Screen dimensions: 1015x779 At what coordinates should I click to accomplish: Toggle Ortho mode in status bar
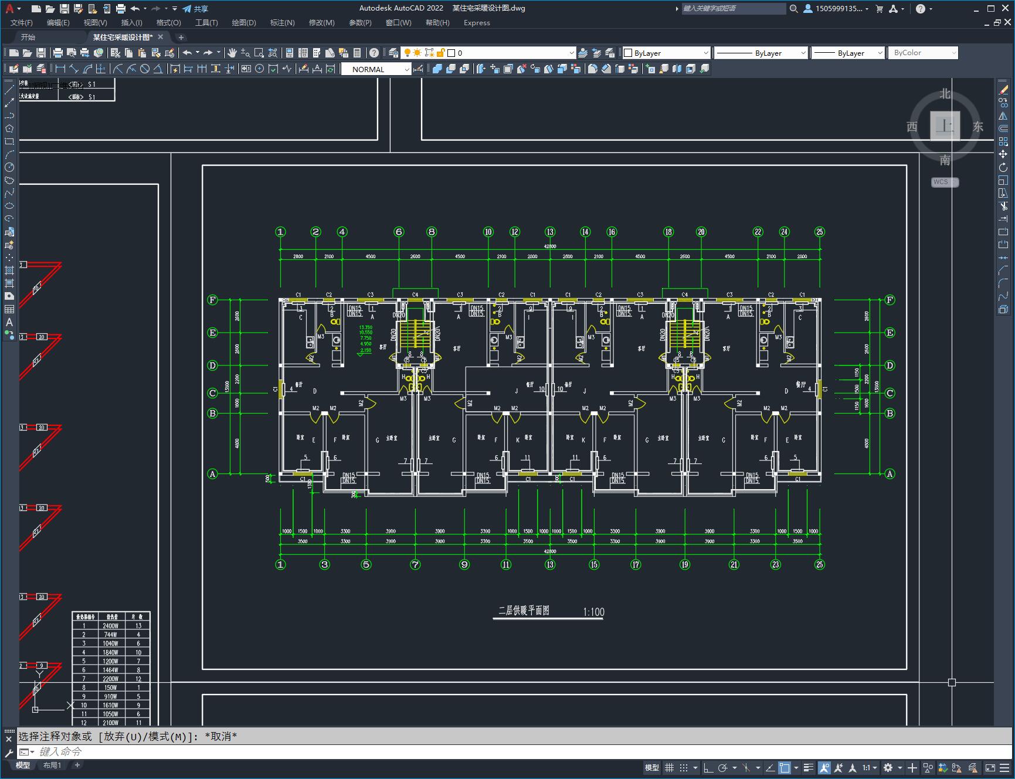(708, 767)
